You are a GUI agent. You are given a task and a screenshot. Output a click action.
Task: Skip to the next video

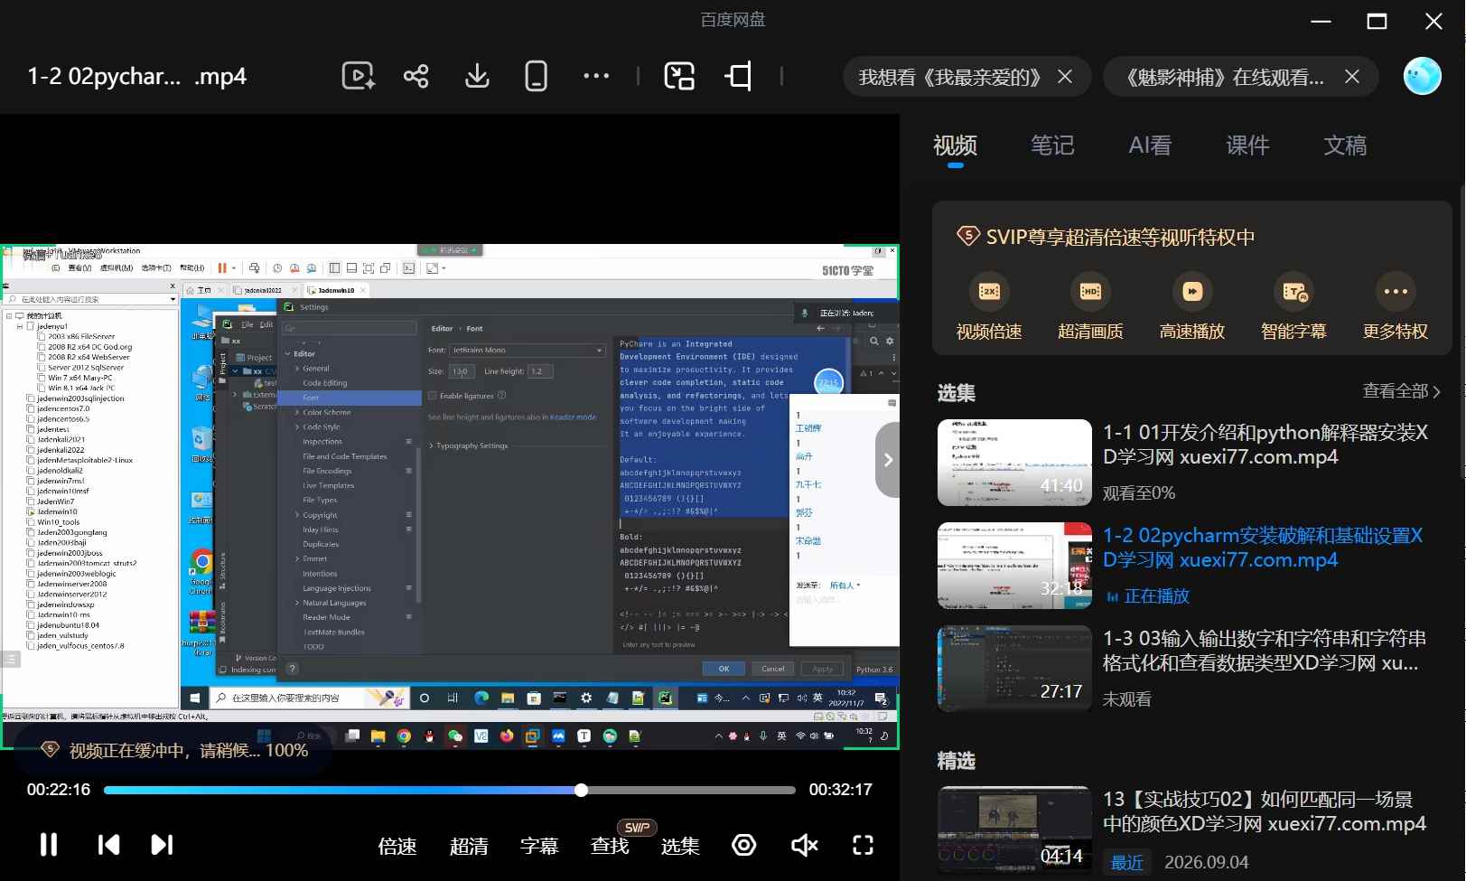162,845
